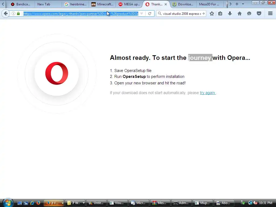Image resolution: width=276 pixels, height=207 pixels.
Task: View connection details via the green padlock
Action: [x=18, y=13]
